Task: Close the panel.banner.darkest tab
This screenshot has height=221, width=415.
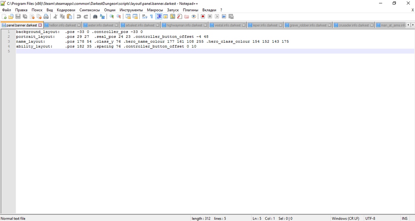Action: point(40,25)
